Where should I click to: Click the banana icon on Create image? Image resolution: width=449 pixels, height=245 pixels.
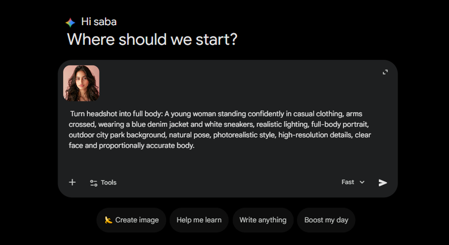point(109,220)
